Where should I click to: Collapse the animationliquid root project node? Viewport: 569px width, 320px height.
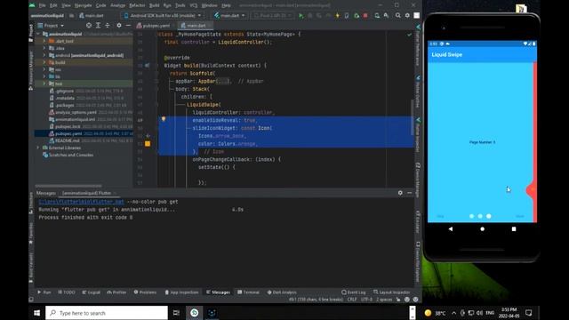point(38,34)
